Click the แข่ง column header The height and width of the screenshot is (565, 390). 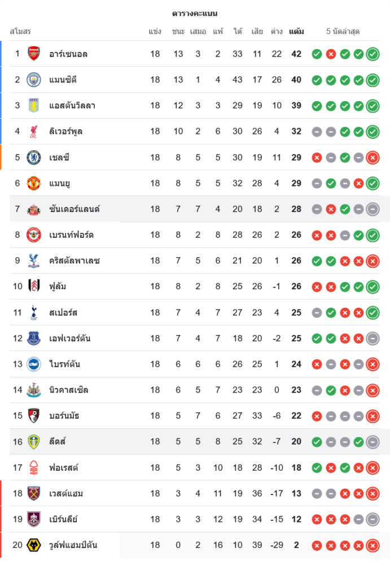(155, 32)
